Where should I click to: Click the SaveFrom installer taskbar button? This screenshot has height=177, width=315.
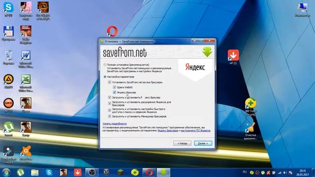coord(163,173)
